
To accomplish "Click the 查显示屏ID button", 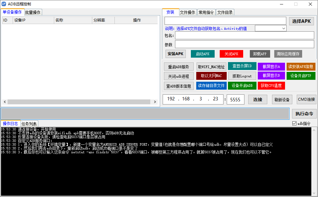I will (242, 66).
